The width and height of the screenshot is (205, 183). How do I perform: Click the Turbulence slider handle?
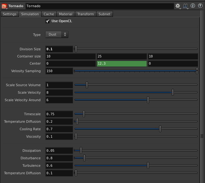(148, 166)
